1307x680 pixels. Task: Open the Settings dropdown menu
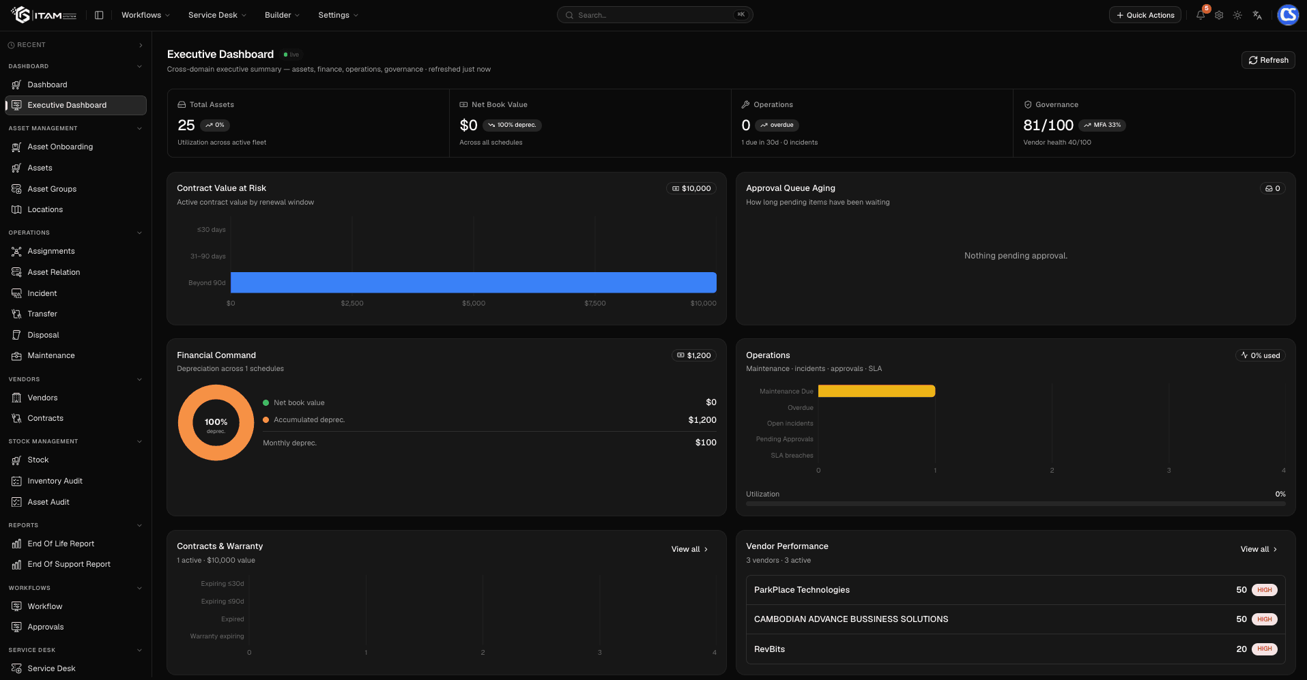click(338, 15)
